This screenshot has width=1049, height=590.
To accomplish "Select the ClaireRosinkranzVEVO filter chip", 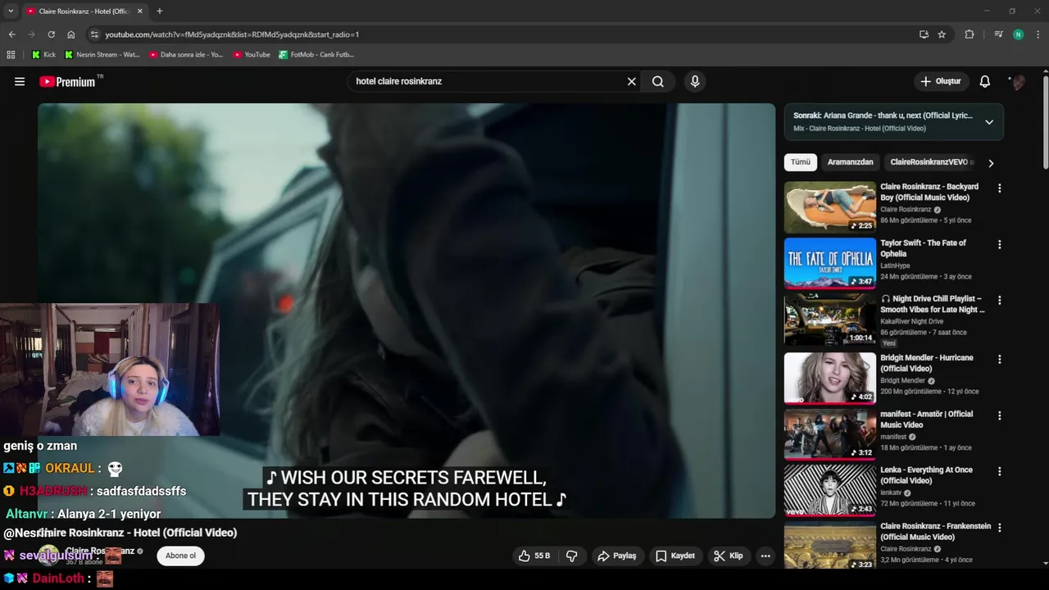I will [931, 162].
